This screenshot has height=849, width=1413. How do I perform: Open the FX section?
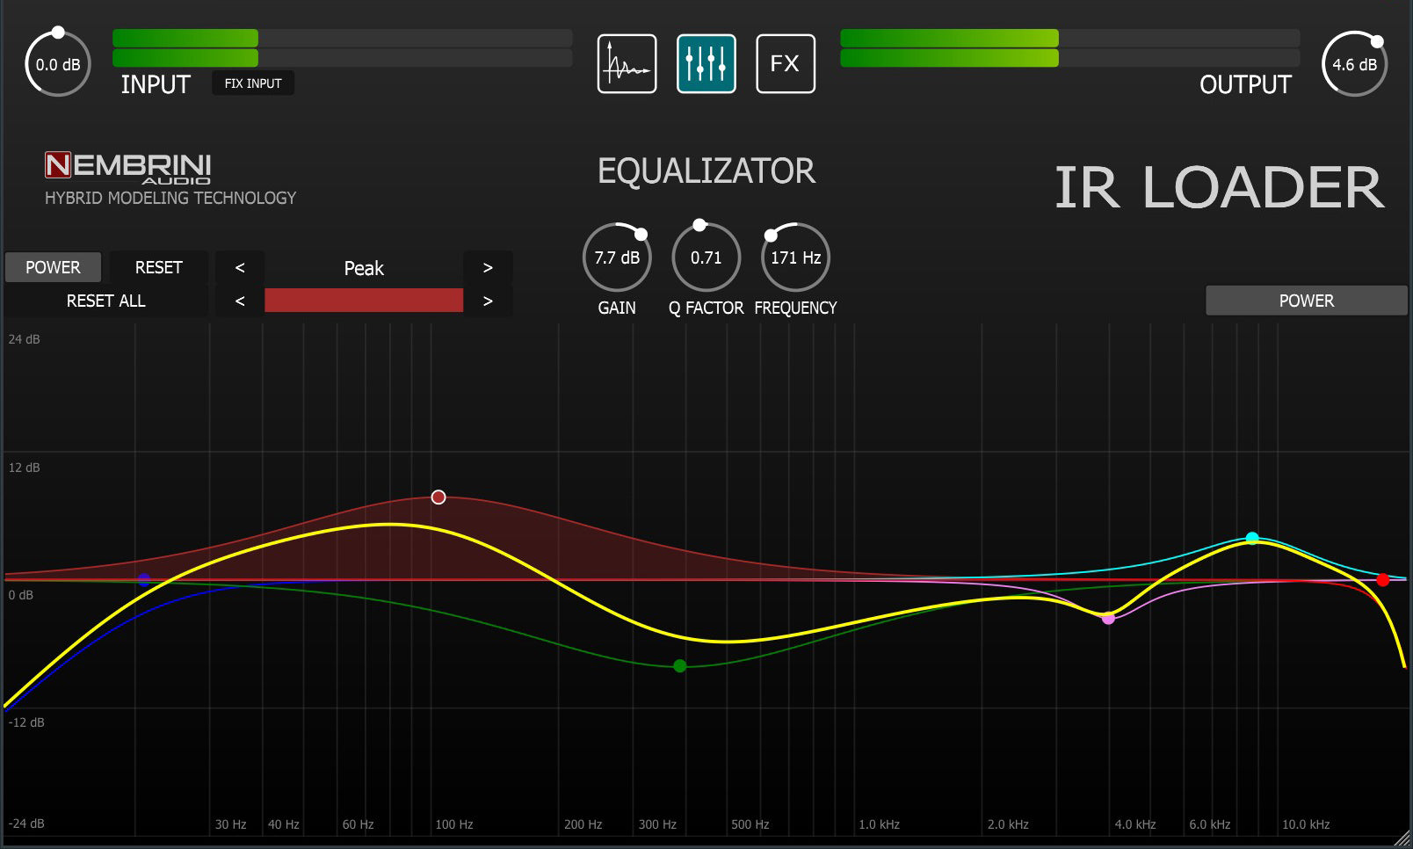(x=785, y=64)
